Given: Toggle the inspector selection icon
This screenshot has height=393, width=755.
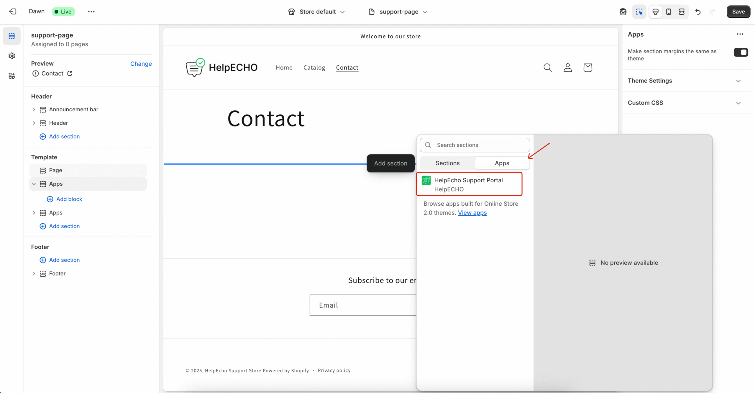Looking at the screenshot, I should pyautogui.click(x=639, y=12).
